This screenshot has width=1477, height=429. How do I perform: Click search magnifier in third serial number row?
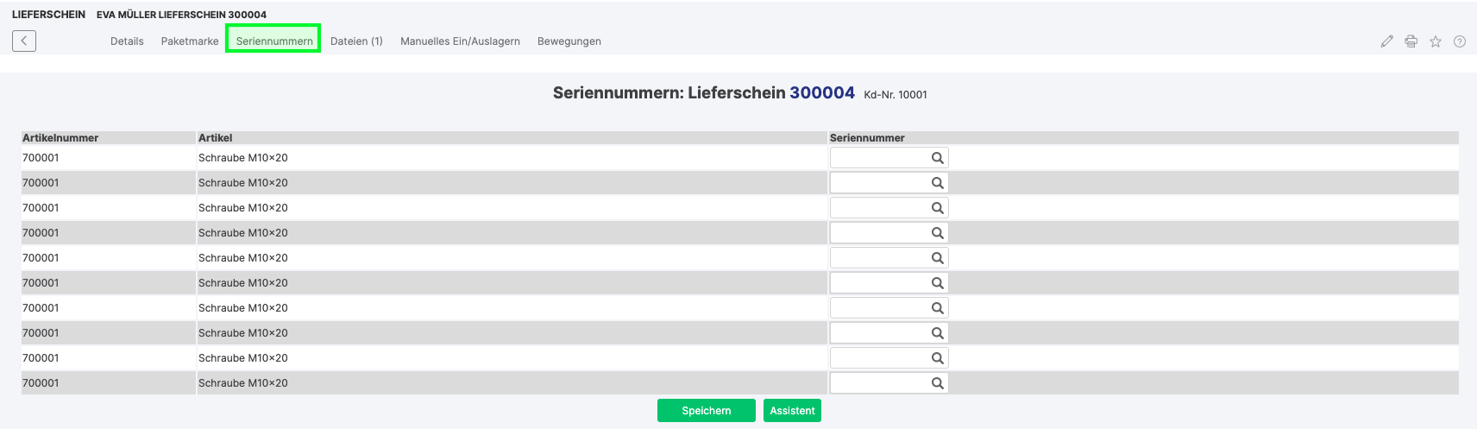[937, 208]
